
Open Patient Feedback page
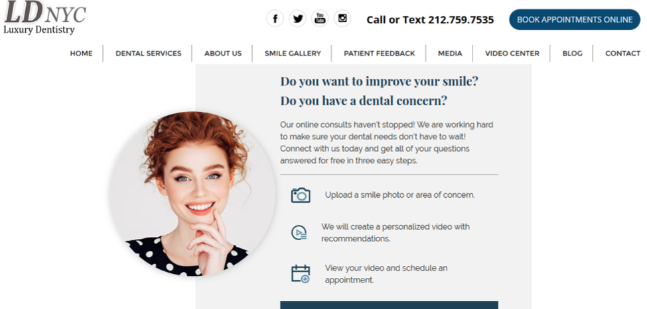(x=379, y=54)
